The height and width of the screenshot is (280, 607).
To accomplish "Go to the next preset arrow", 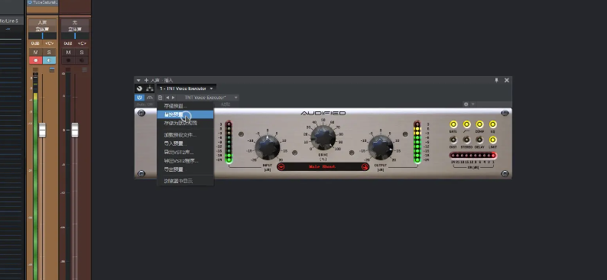I will pyautogui.click(x=173, y=98).
